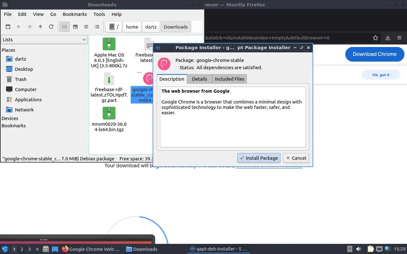Open the Bookmarks menu
407x254 pixels.
click(75, 14)
